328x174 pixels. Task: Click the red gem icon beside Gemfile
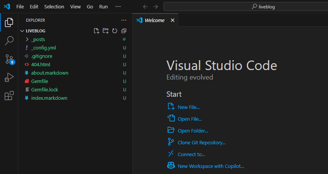point(27,81)
